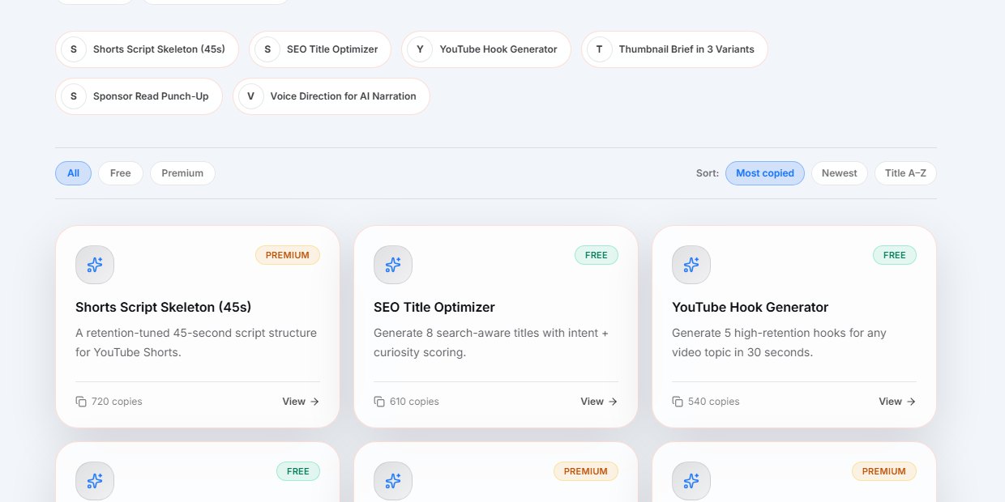Click the arrow icon beside View on SEO card

pyautogui.click(x=613, y=402)
